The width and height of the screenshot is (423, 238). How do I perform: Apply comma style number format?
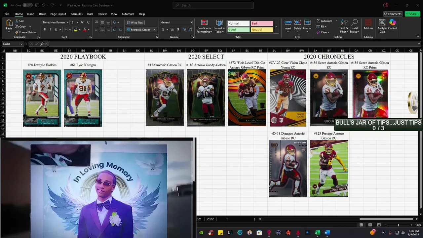[177, 29]
